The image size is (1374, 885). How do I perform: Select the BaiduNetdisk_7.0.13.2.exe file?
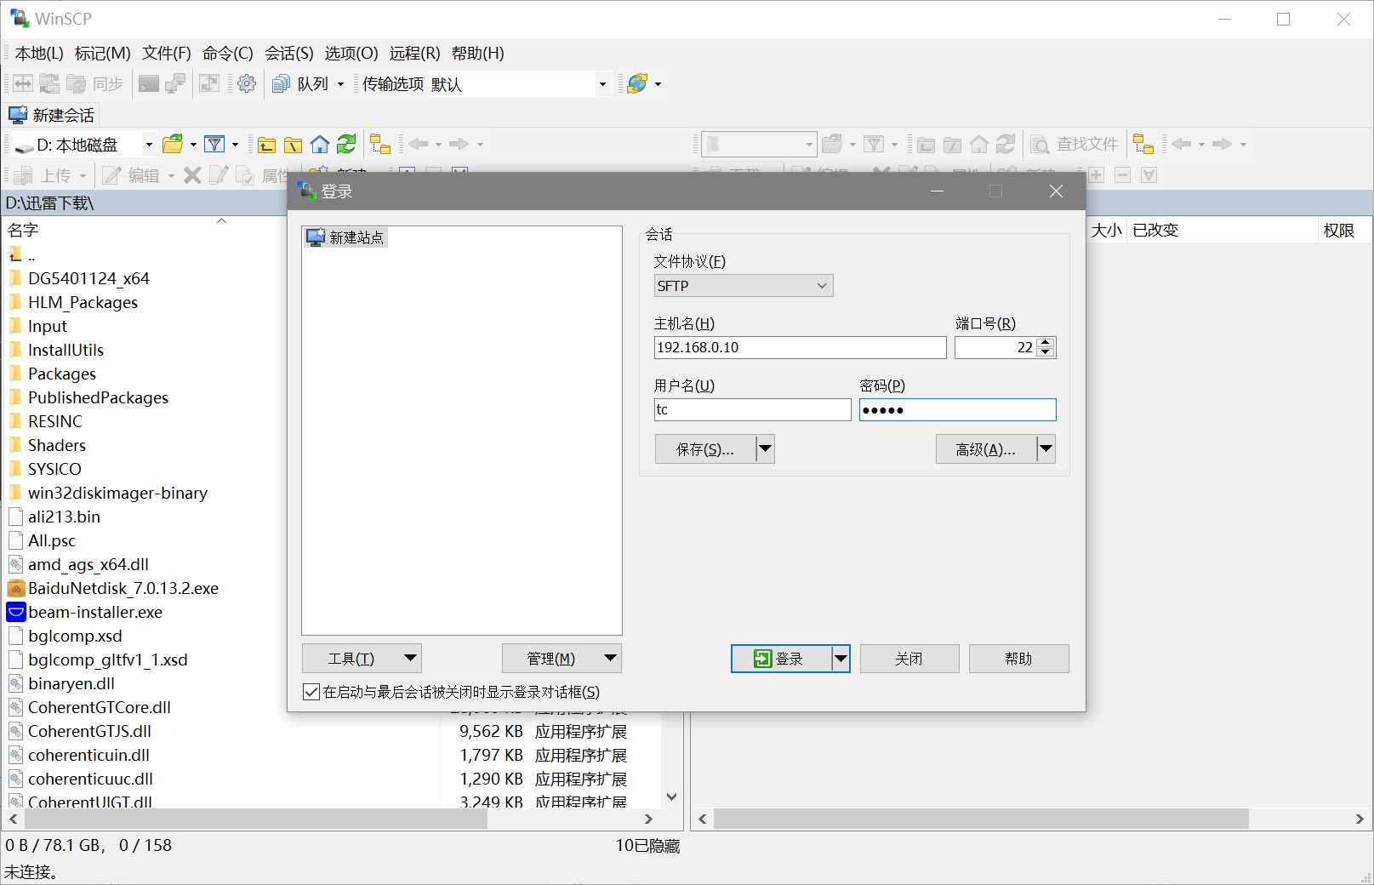pos(123,588)
